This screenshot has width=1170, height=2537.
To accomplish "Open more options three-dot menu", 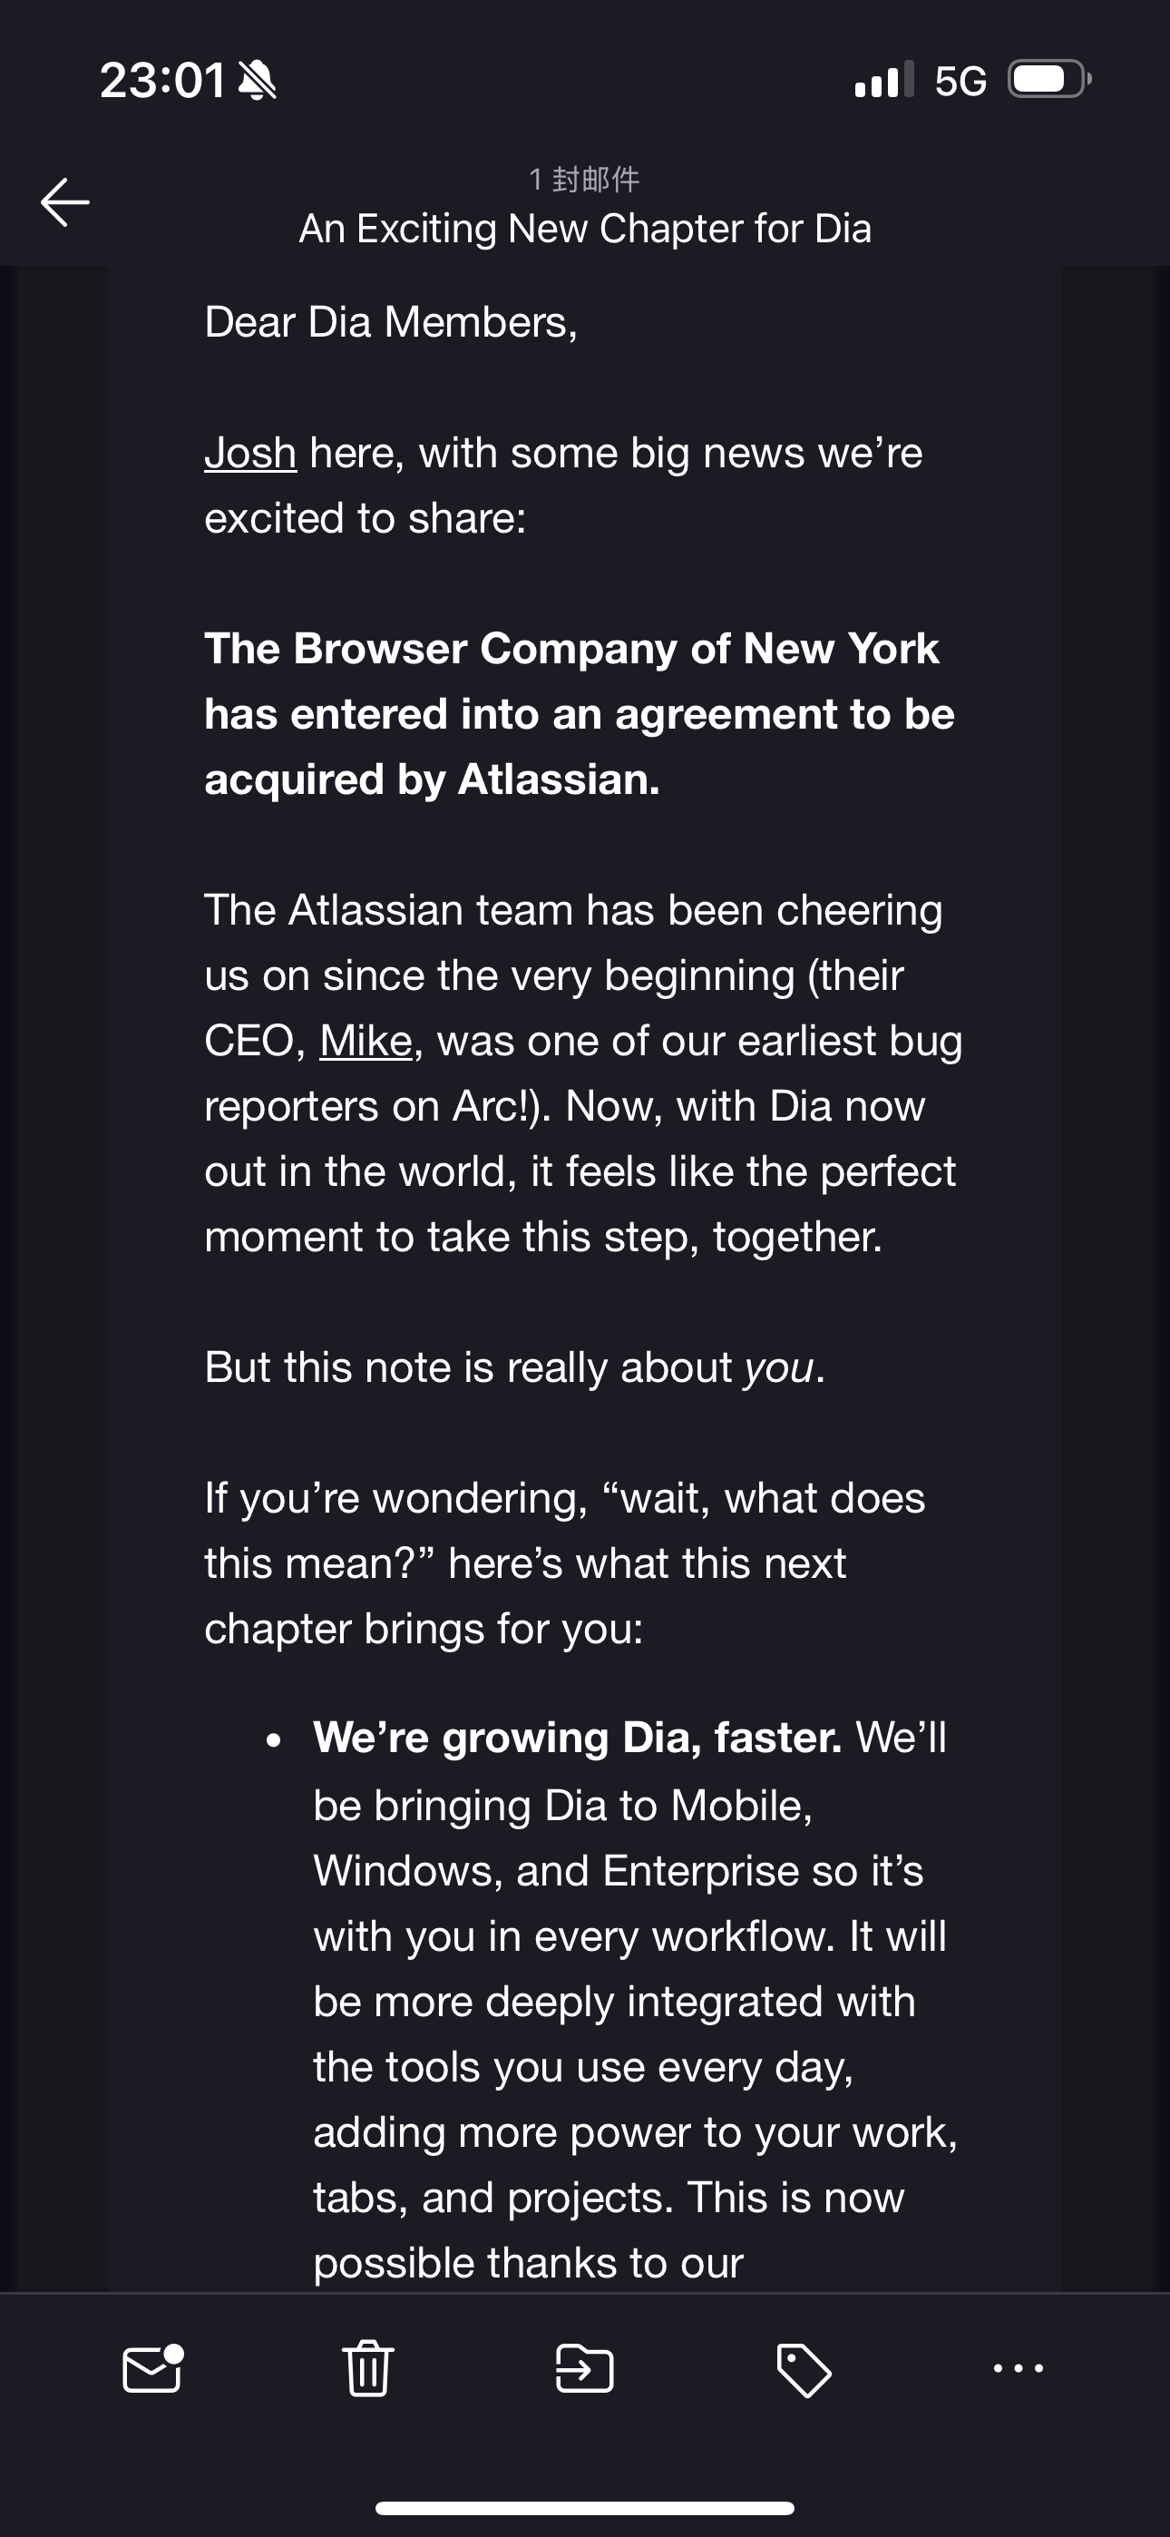I will pyautogui.click(x=1019, y=2367).
